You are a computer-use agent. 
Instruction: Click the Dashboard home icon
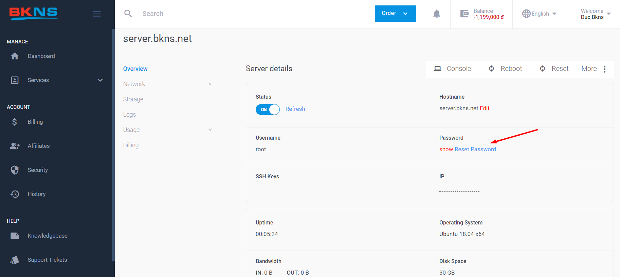click(x=15, y=56)
